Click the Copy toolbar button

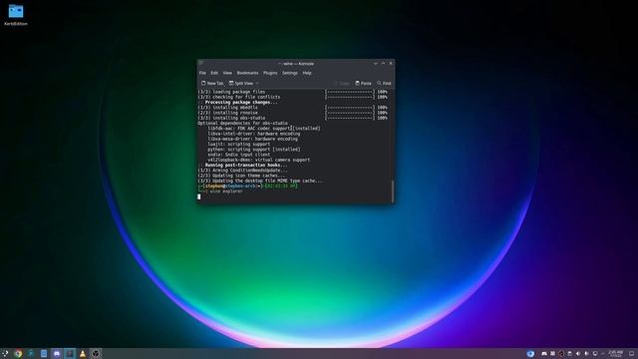pos(342,83)
